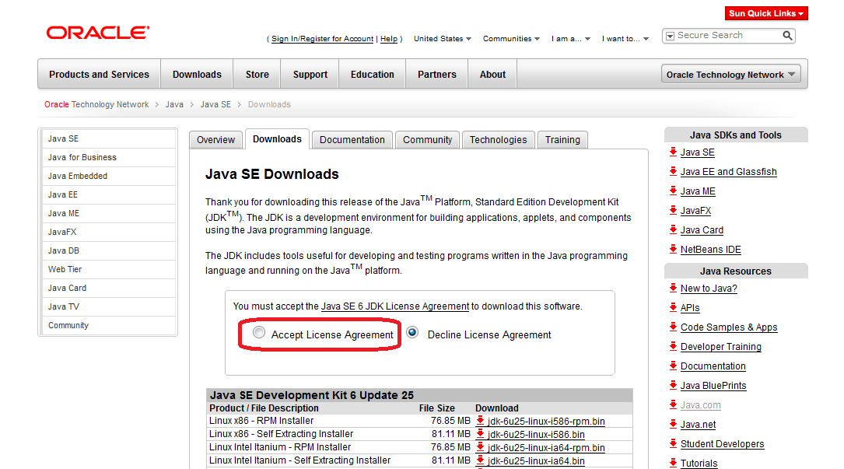Open Java for Business in sidebar

point(109,157)
